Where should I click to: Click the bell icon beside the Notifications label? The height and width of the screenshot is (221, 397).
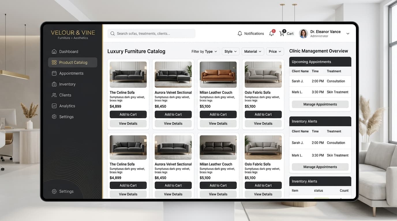click(x=240, y=34)
